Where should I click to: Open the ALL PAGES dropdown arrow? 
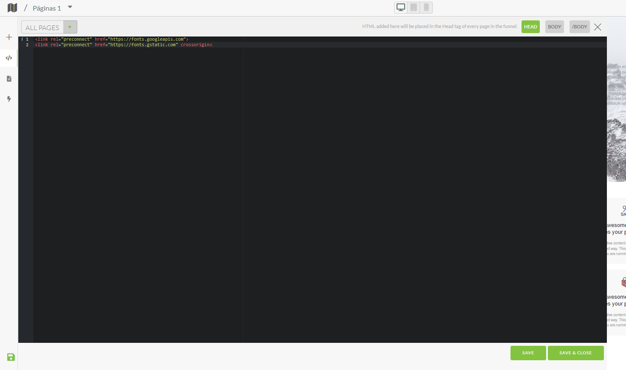pos(70,27)
